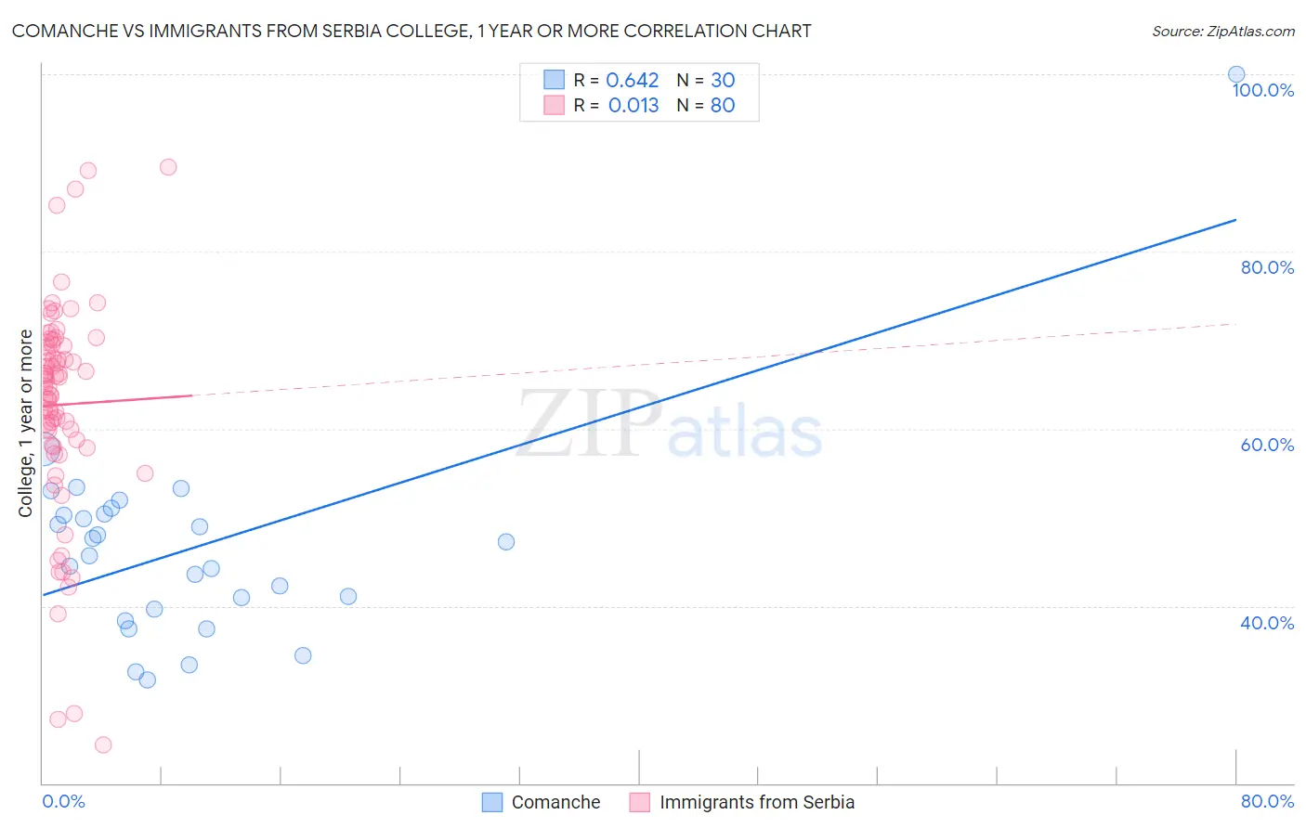Click the 40.0% y-axis label
The height and width of the screenshot is (828, 1306).
[1267, 623]
